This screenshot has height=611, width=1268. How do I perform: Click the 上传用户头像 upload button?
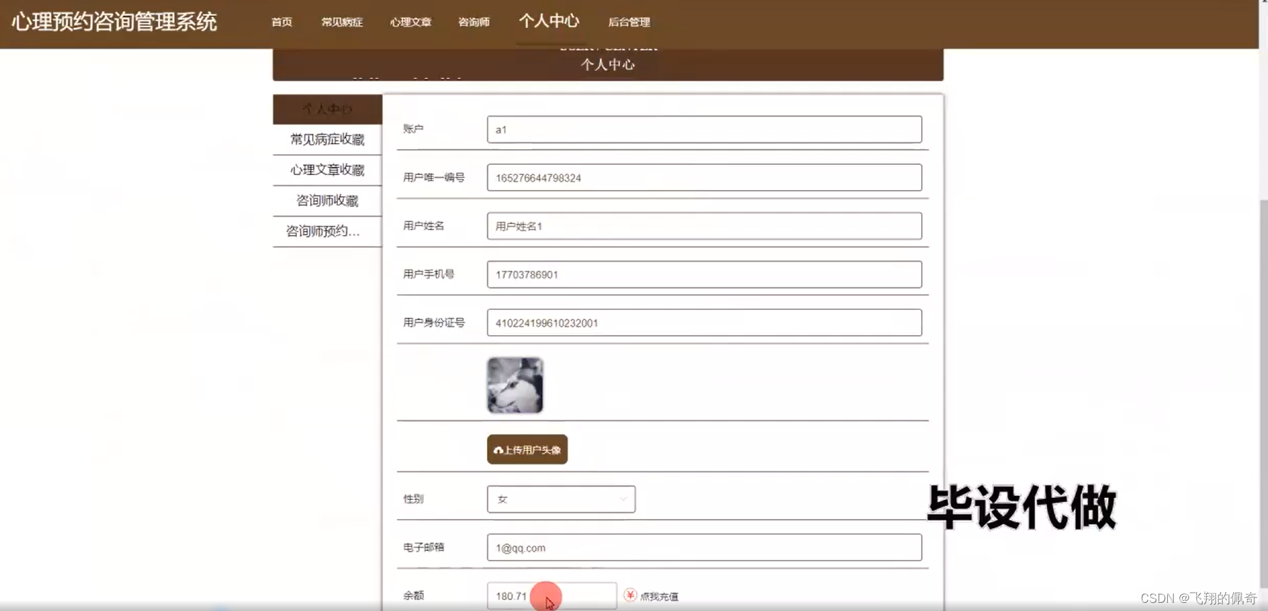tap(527, 450)
